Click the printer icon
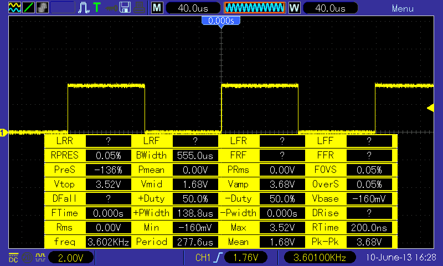Image resolution: width=443 pixels, height=266 pixels. 140,7
